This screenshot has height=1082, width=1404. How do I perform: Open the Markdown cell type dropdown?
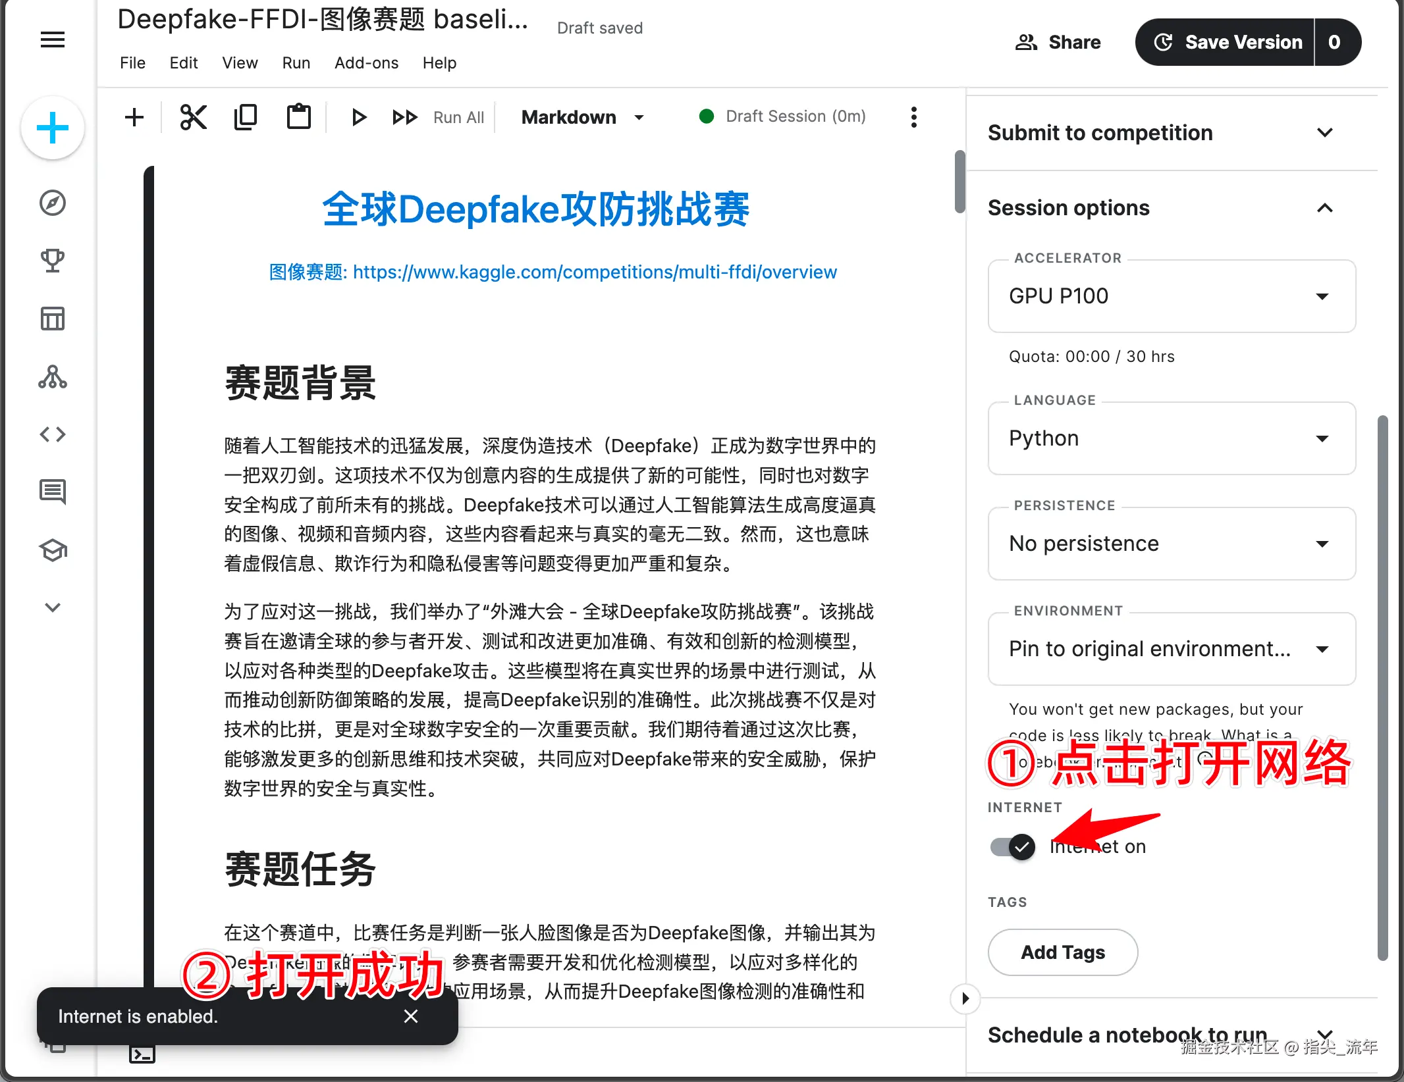click(582, 118)
